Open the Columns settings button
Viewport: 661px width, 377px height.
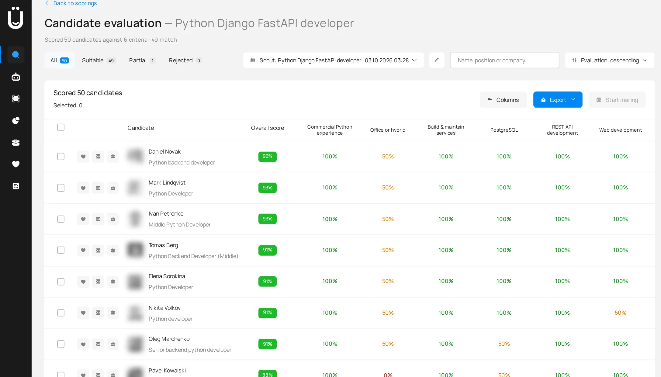coord(504,100)
